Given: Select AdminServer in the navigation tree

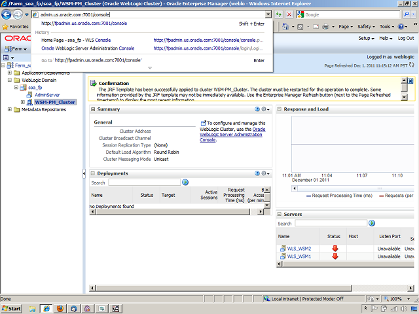Looking at the screenshot, I should (47, 95).
